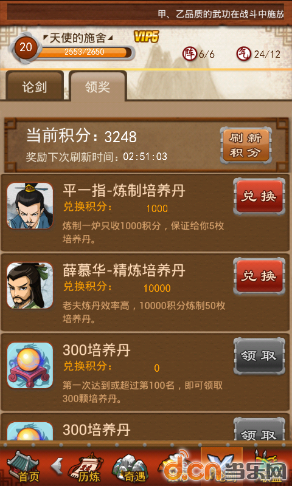Tap the player name 天使的施舍
The image size is (292, 486).
[x=78, y=38]
